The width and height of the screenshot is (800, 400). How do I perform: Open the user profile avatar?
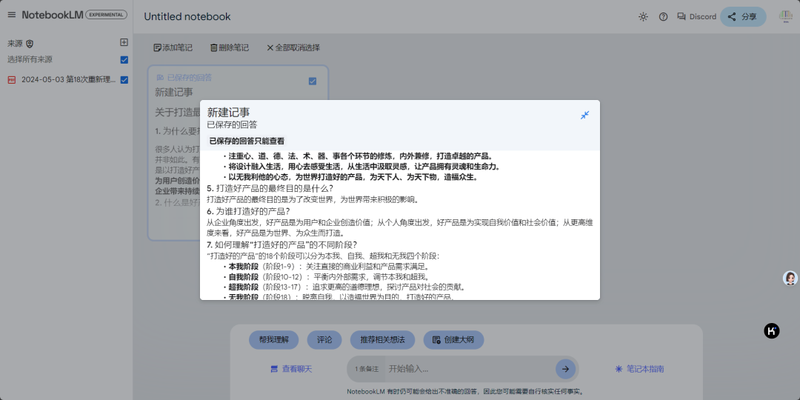click(785, 16)
